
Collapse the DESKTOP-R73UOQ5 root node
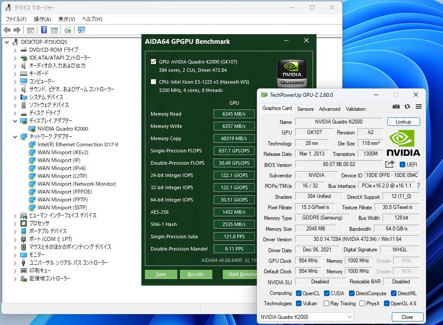7,42
